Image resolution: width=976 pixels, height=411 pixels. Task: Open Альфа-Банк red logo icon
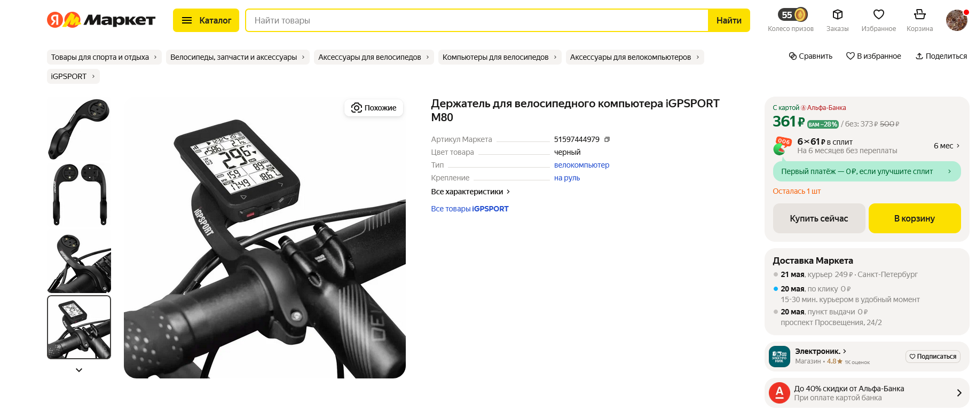point(780,393)
